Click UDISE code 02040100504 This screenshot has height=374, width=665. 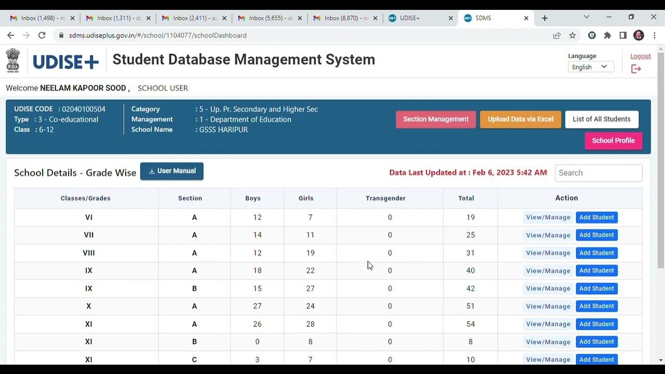(84, 109)
